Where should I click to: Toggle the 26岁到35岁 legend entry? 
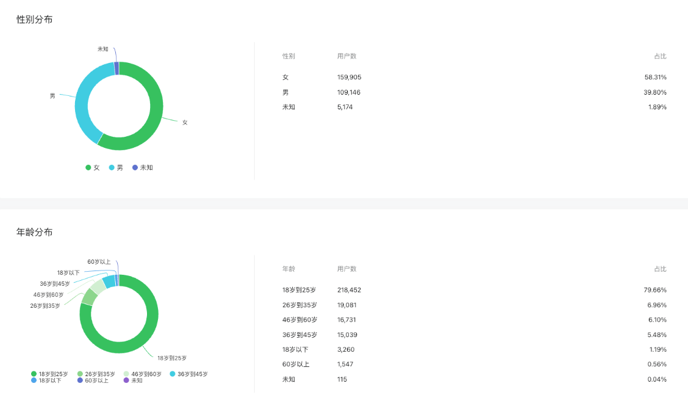[97, 374]
